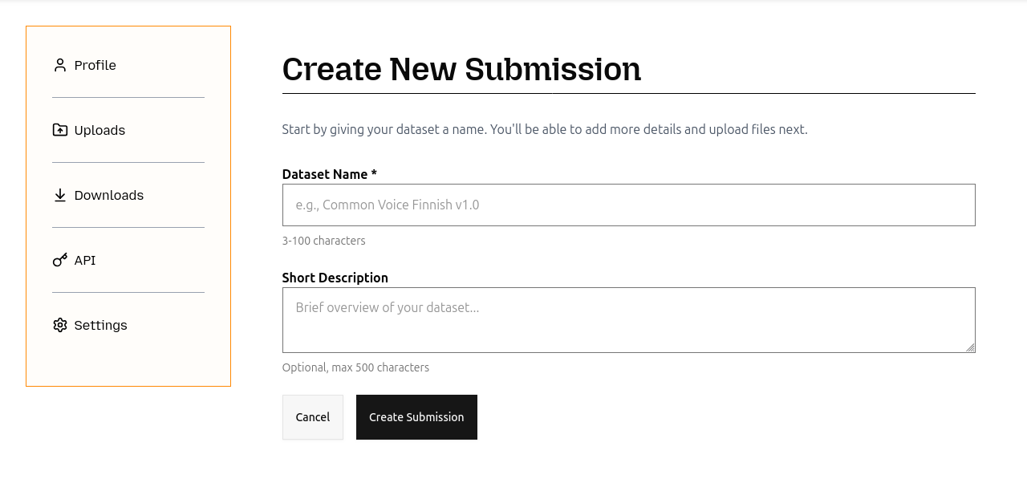Click the "Create New Submission" page heading
The image size is (1027, 491).
tap(461, 69)
